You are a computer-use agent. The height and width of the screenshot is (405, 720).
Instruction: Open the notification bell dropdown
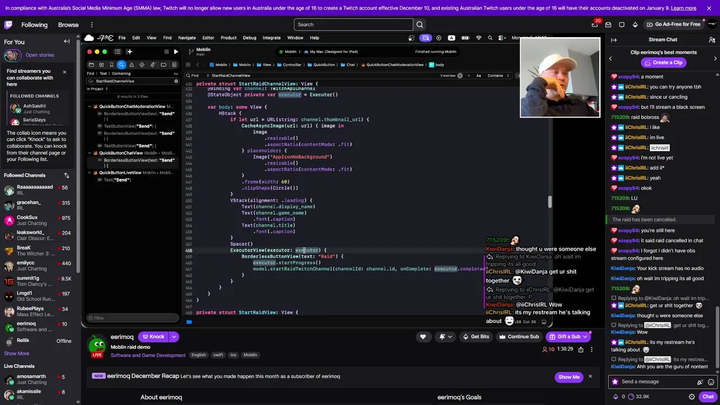tap(445, 337)
